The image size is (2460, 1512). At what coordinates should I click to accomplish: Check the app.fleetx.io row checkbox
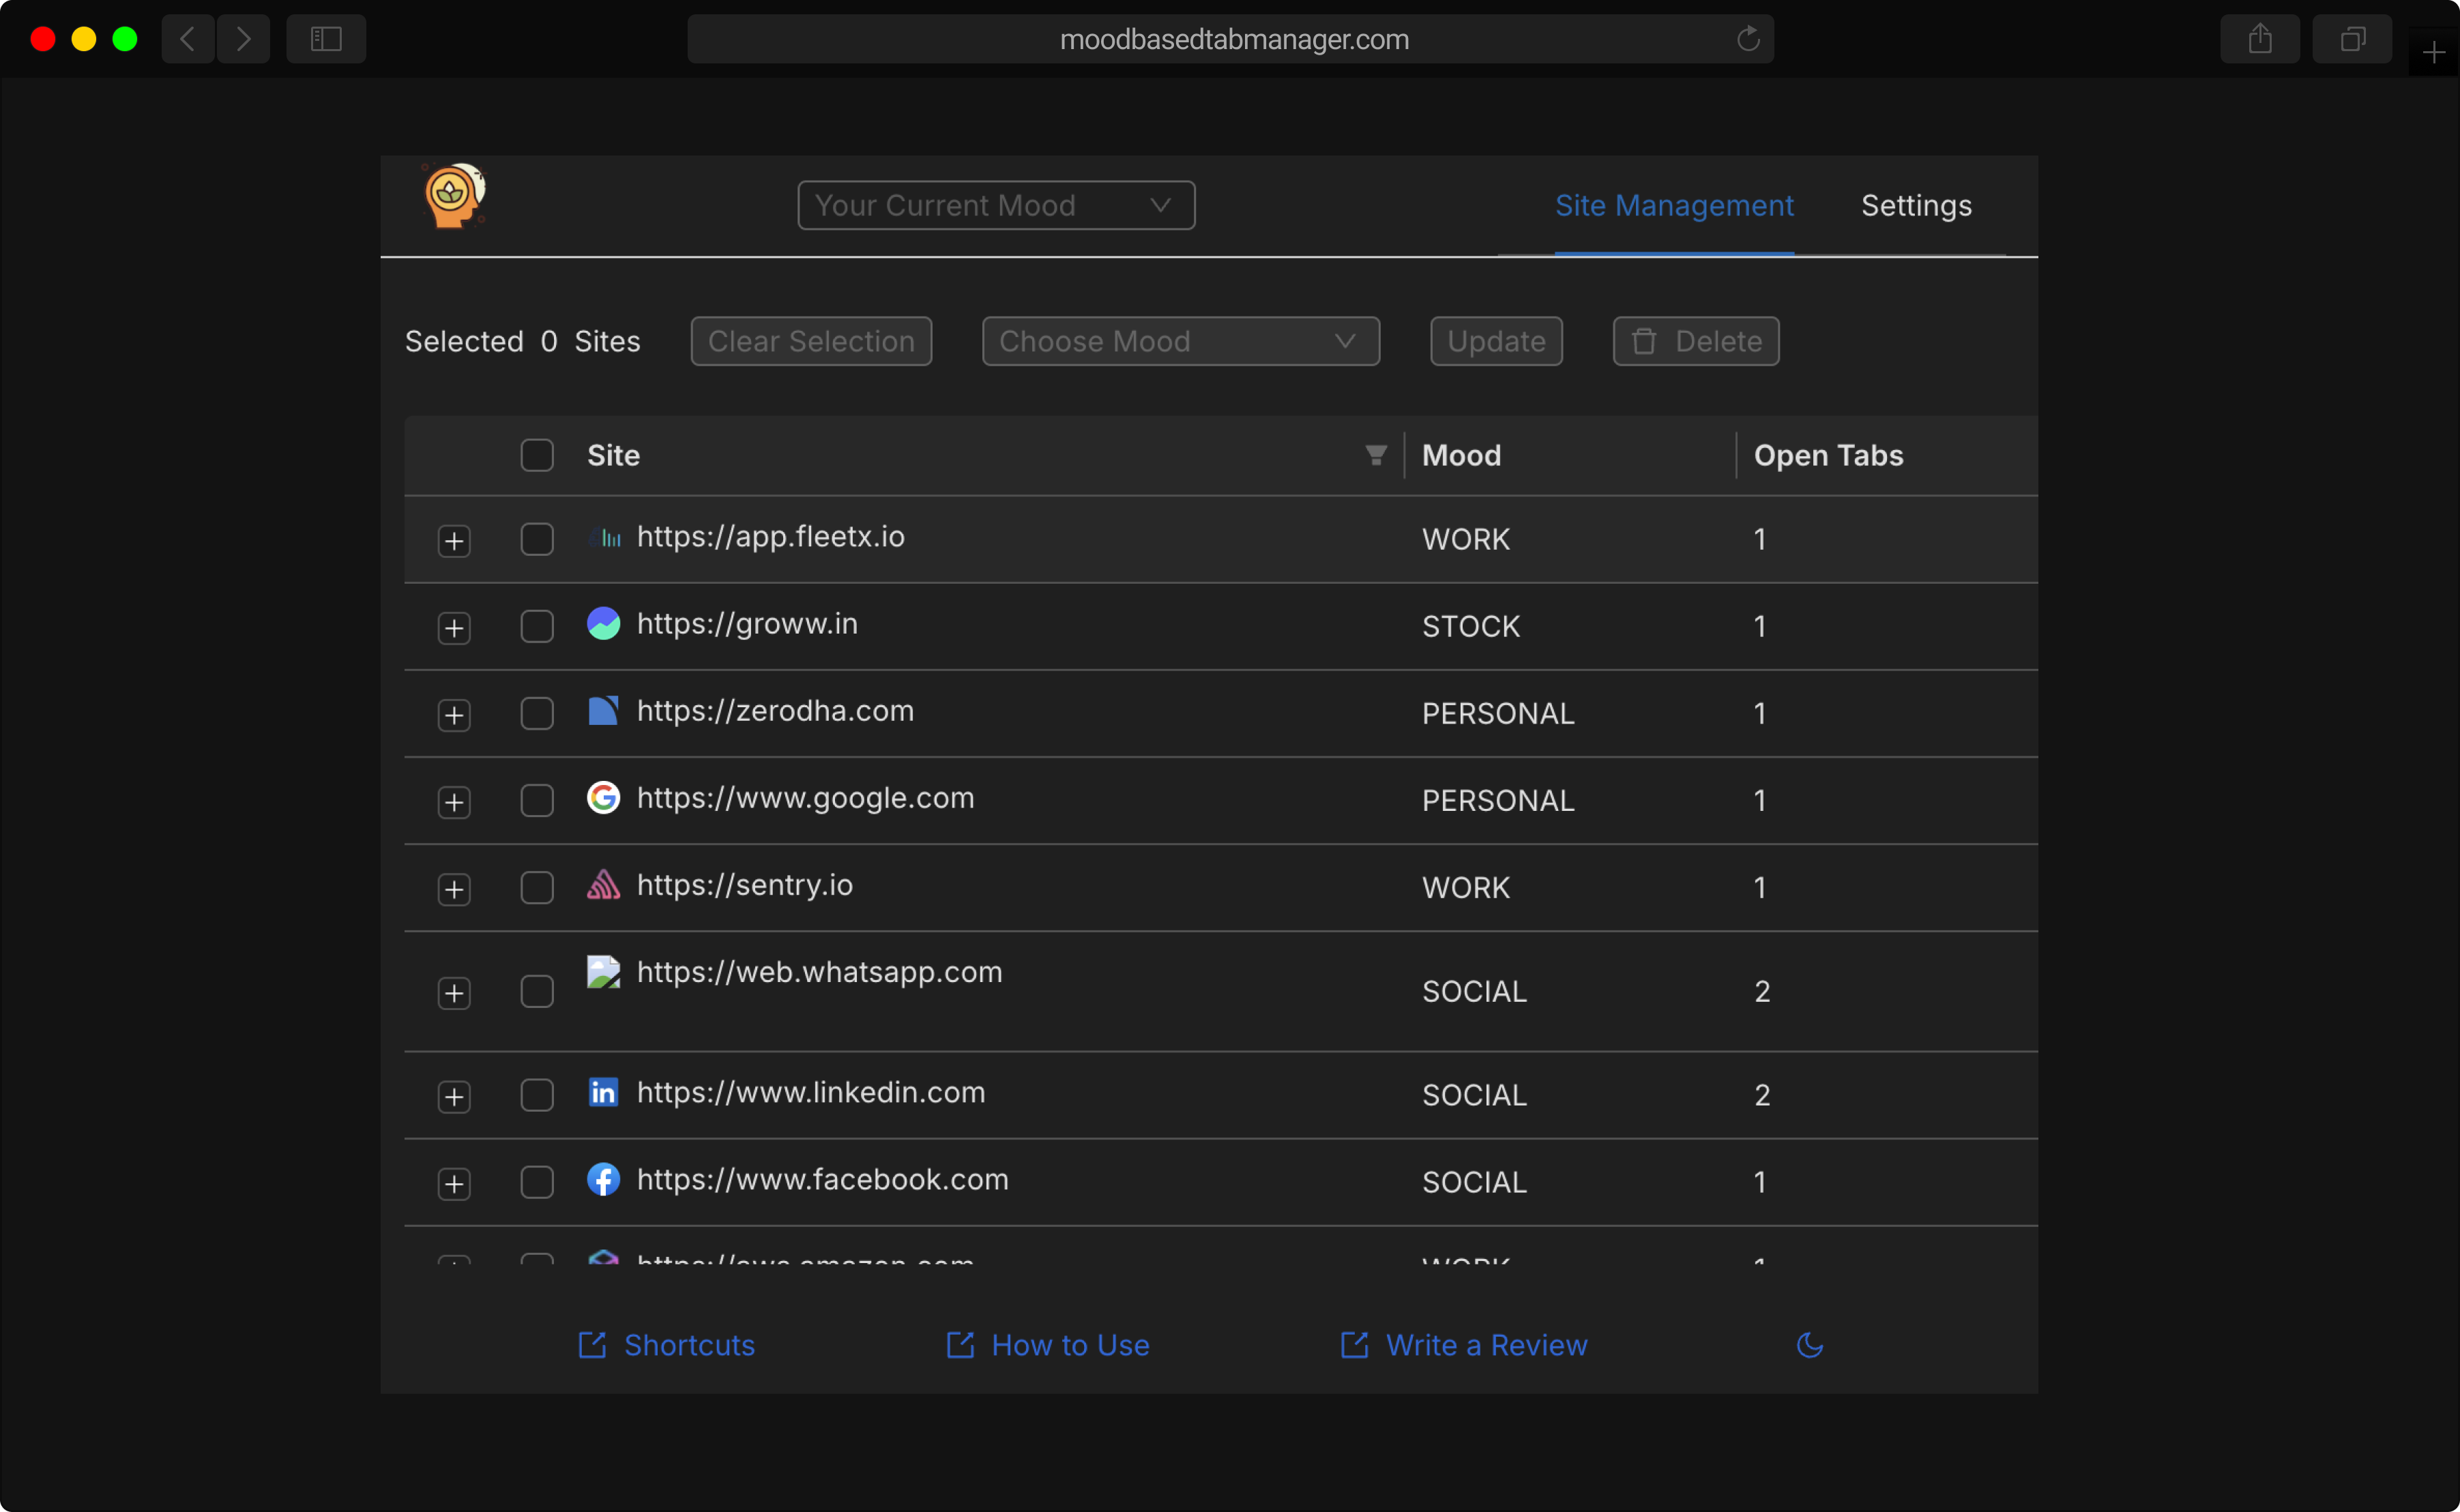537,539
